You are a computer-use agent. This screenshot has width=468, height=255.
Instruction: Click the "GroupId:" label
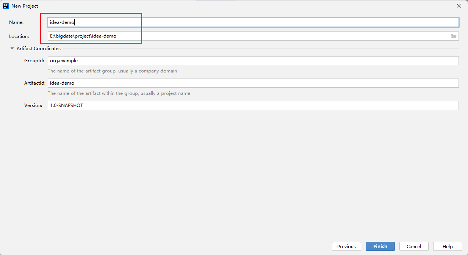click(x=34, y=61)
